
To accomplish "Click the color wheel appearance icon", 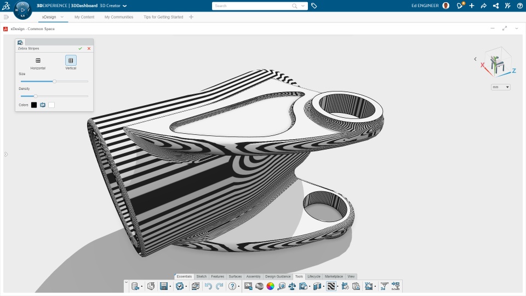I will pos(270,286).
